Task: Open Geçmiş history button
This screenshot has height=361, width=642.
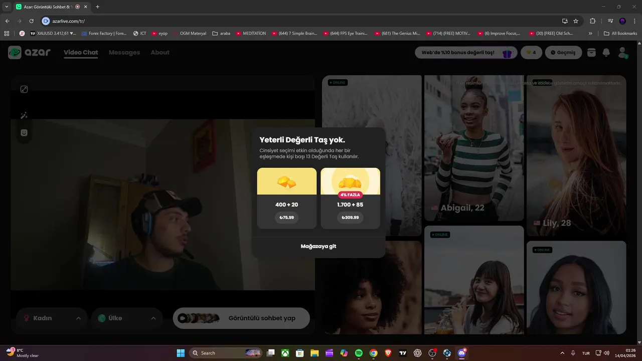Action: click(563, 52)
